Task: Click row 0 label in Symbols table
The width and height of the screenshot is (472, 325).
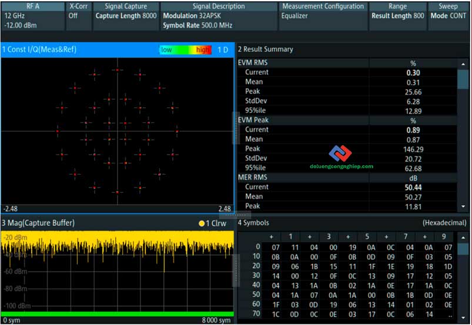Action: coord(258,247)
